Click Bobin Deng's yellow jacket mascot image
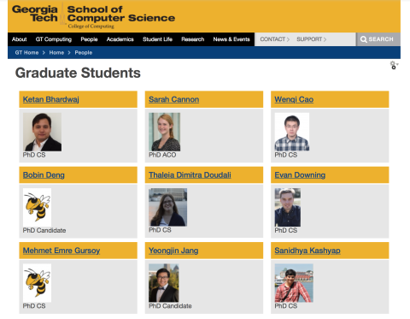410x319 pixels. click(37, 207)
